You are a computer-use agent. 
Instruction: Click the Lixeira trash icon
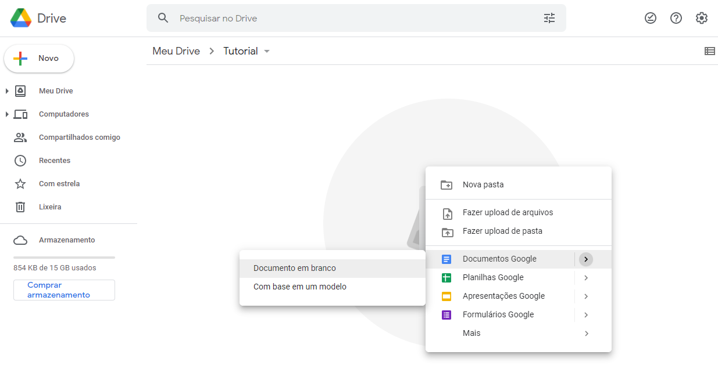[x=20, y=207]
